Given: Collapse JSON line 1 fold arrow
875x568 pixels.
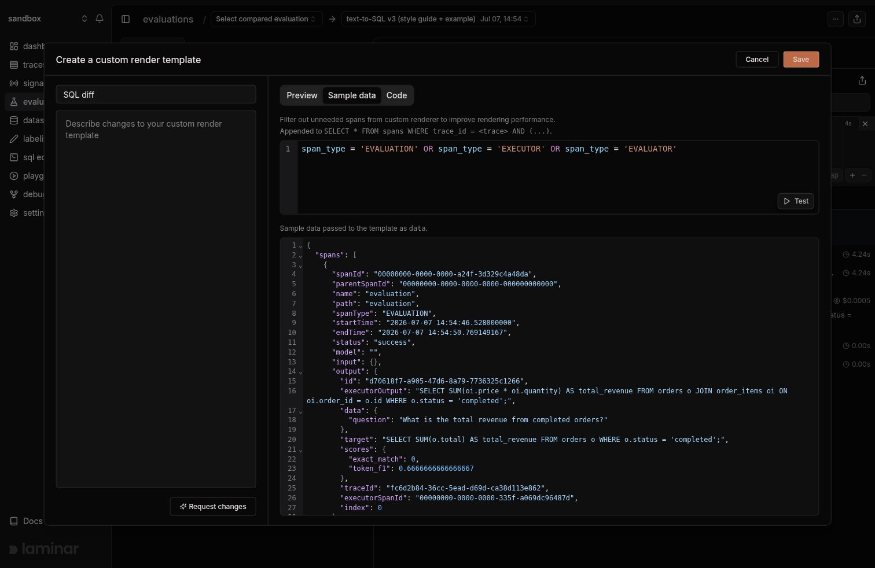Looking at the screenshot, I should point(300,246).
